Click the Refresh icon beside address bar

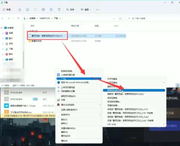pos(120,19)
